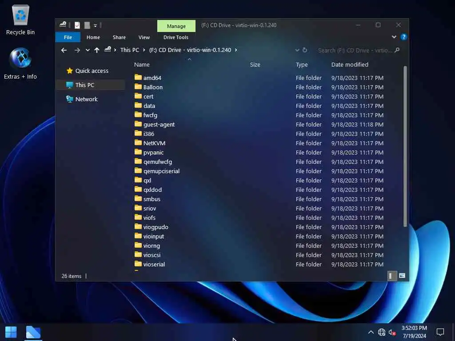Expand the chevron before This PC breadcrumb
The image size is (455, 341).
[x=115, y=50]
